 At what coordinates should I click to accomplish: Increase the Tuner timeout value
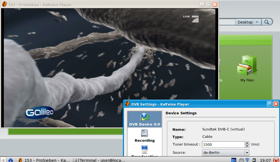tap(247, 143)
